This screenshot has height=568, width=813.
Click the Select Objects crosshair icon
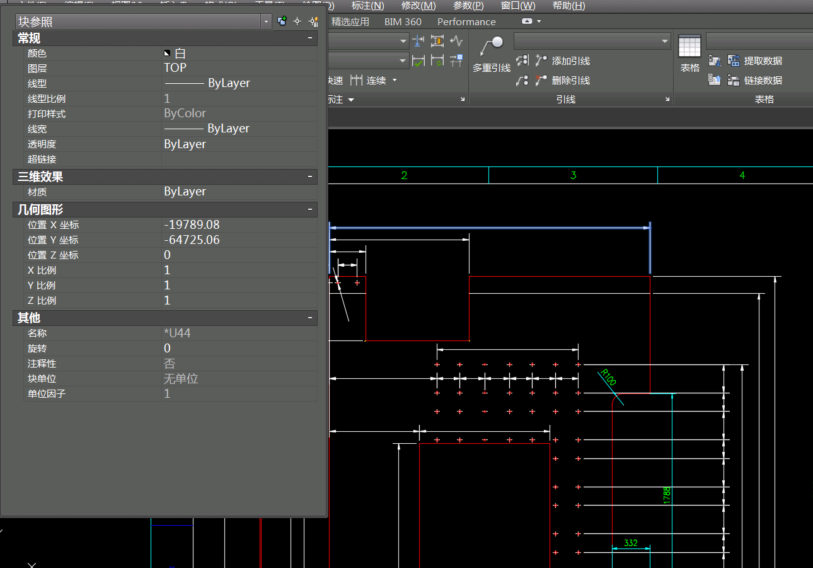coord(297,21)
